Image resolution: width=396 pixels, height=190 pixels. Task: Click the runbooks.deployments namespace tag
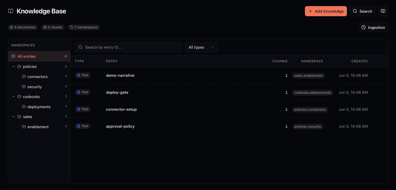point(312,92)
